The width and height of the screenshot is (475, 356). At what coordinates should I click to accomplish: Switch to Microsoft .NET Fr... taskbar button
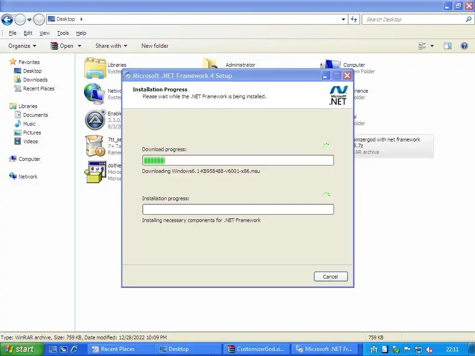[325, 349]
